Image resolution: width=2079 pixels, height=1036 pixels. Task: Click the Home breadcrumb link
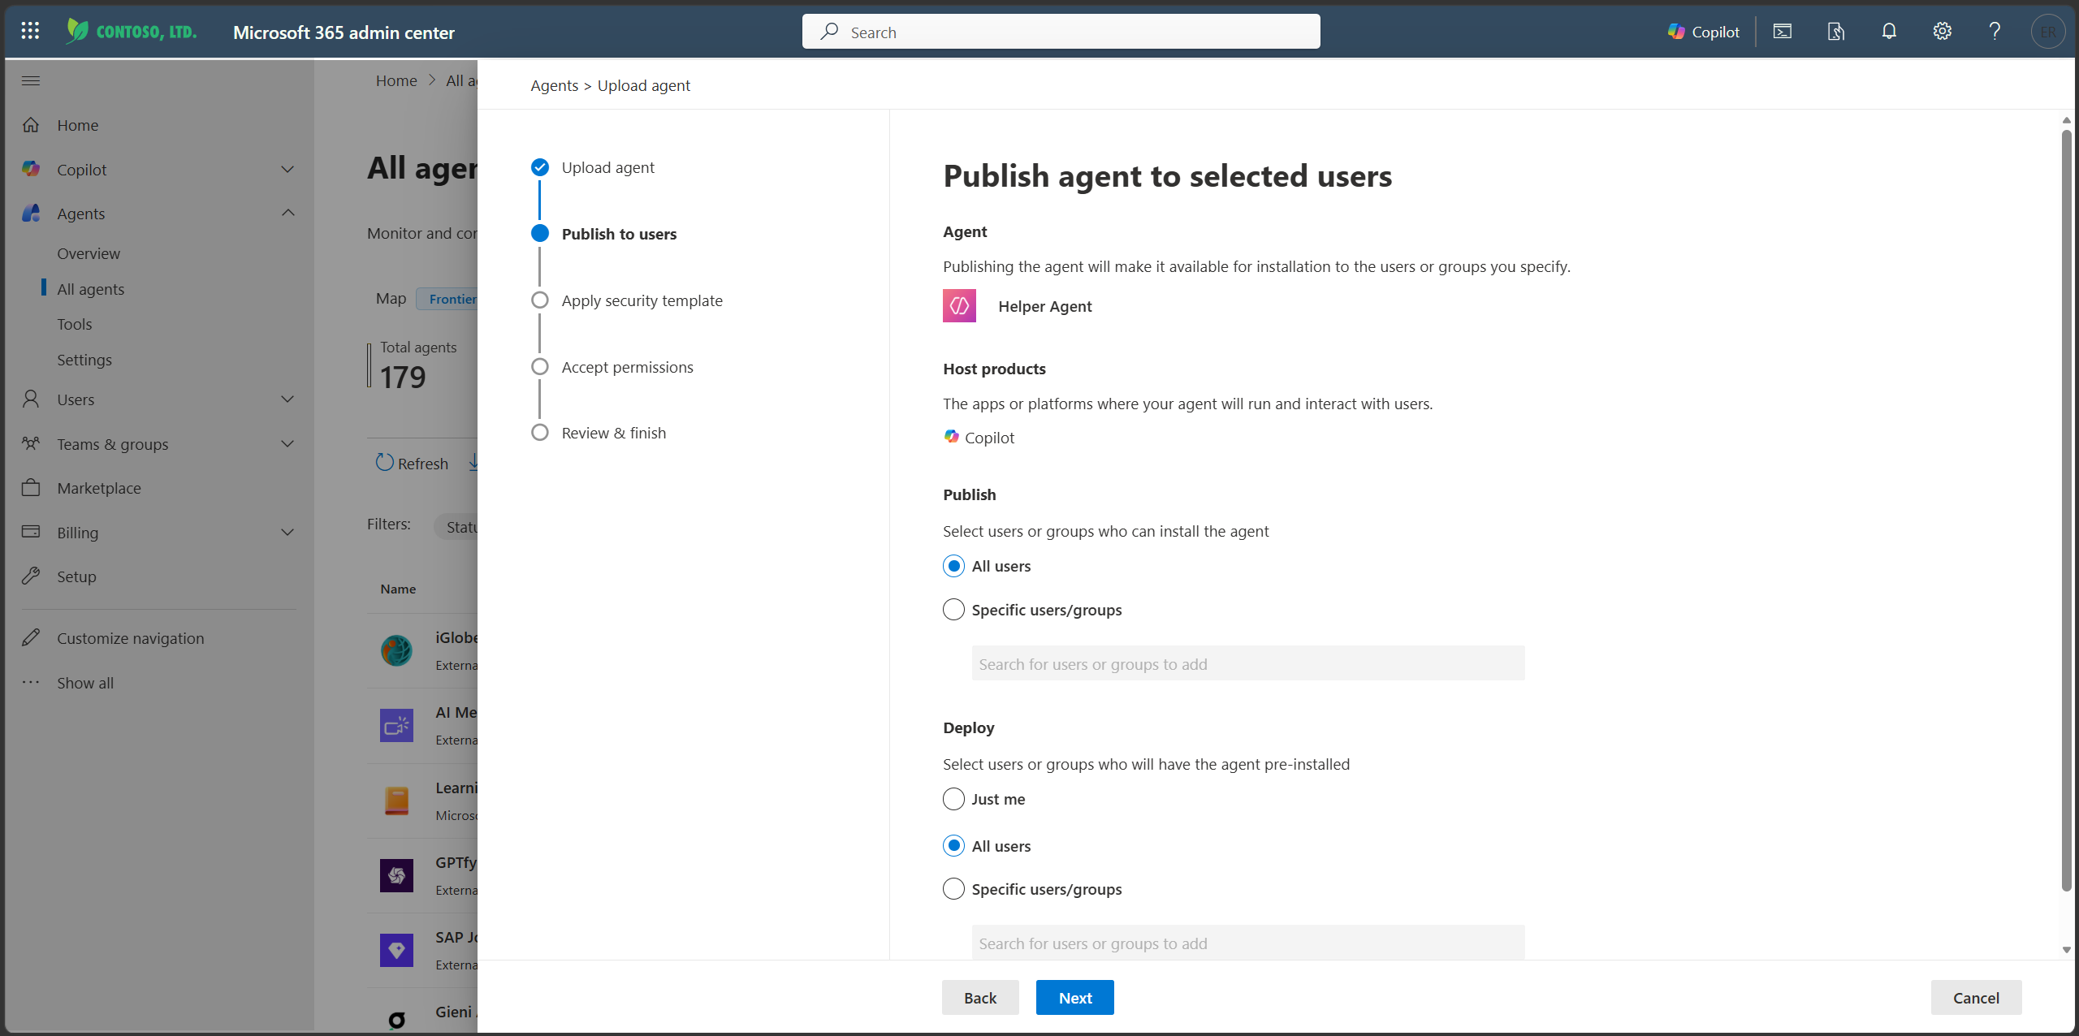(x=396, y=80)
